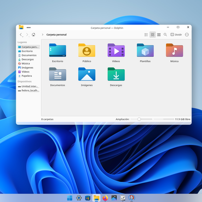
Task: Go forward with the right arrow button
Action: [27, 35]
